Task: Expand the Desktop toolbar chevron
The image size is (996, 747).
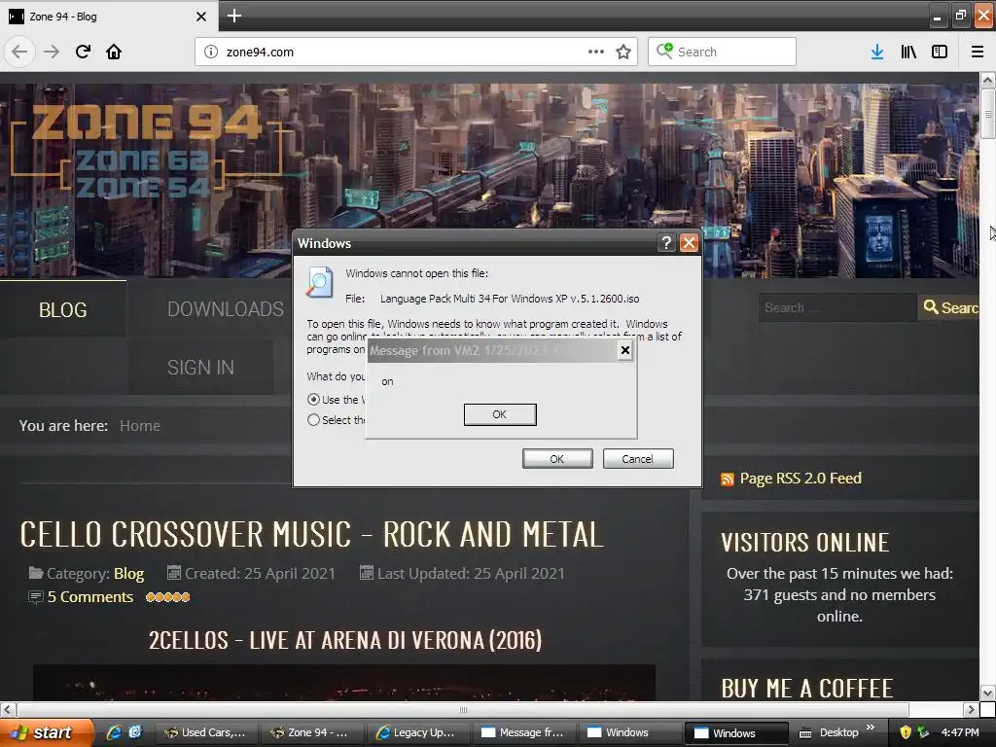Action: tap(871, 728)
